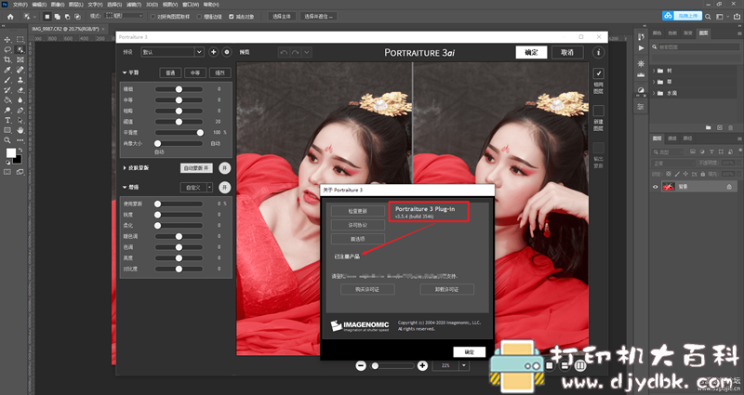Click 检查更新 in About dialog
Image resolution: width=744 pixels, height=395 pixels.
pyautogui.click(x=358, y=211)
